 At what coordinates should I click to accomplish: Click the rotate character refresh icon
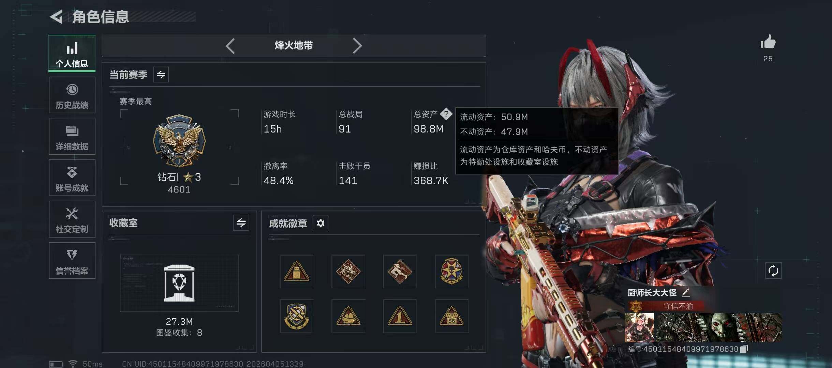(x=773, y=271)
